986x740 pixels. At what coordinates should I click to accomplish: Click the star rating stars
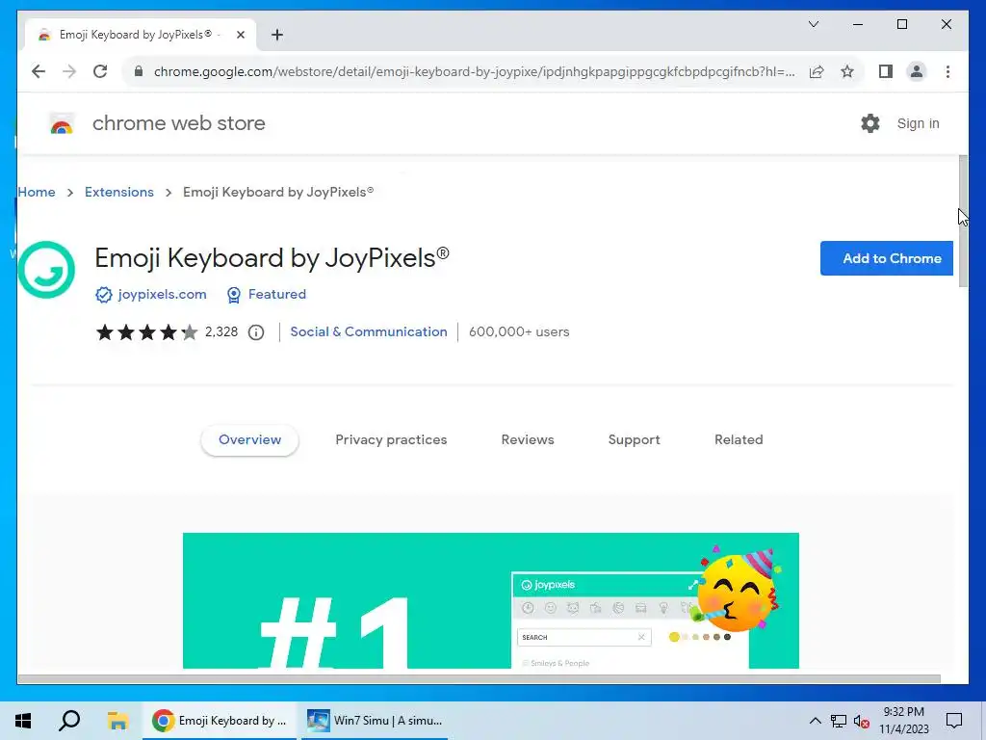(146, 332)
